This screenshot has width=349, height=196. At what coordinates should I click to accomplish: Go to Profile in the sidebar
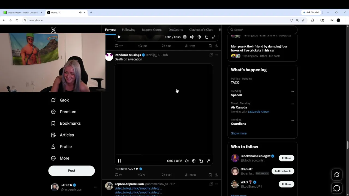point(62,147)
